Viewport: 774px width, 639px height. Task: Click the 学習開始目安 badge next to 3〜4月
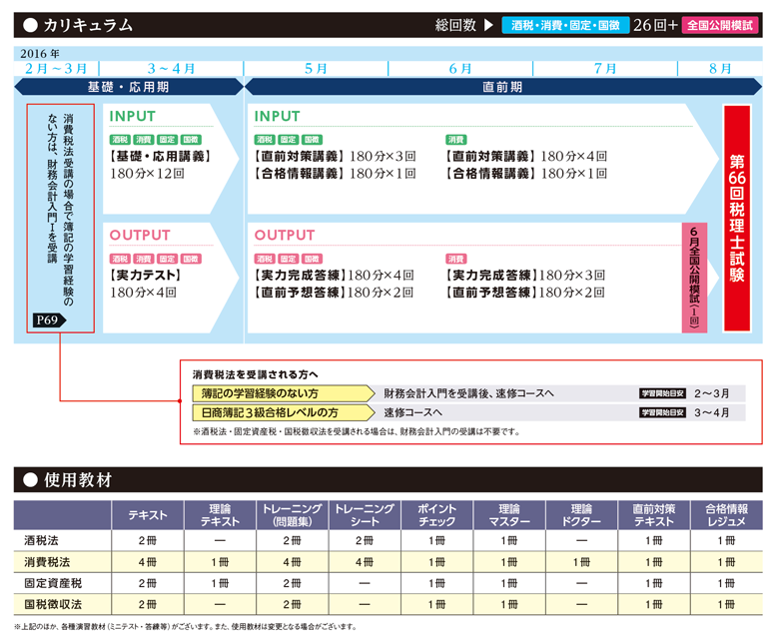[662, 412]
